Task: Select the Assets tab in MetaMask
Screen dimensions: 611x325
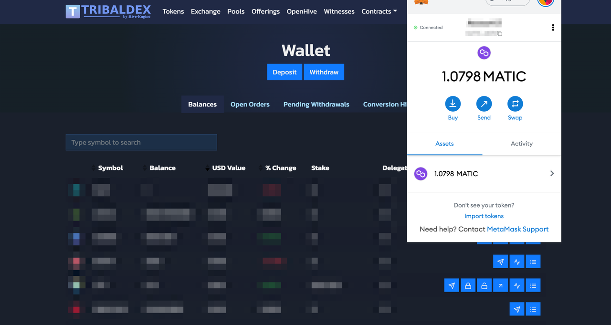Action: [x=444, y=144]
